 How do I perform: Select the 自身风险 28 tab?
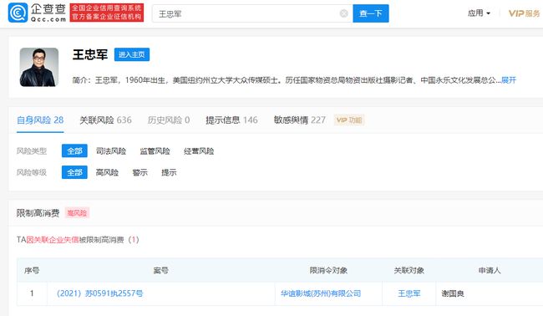(x=40, y=120)
